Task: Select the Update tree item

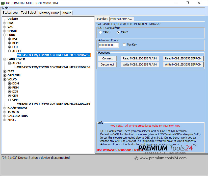Action: pos(13,19)
